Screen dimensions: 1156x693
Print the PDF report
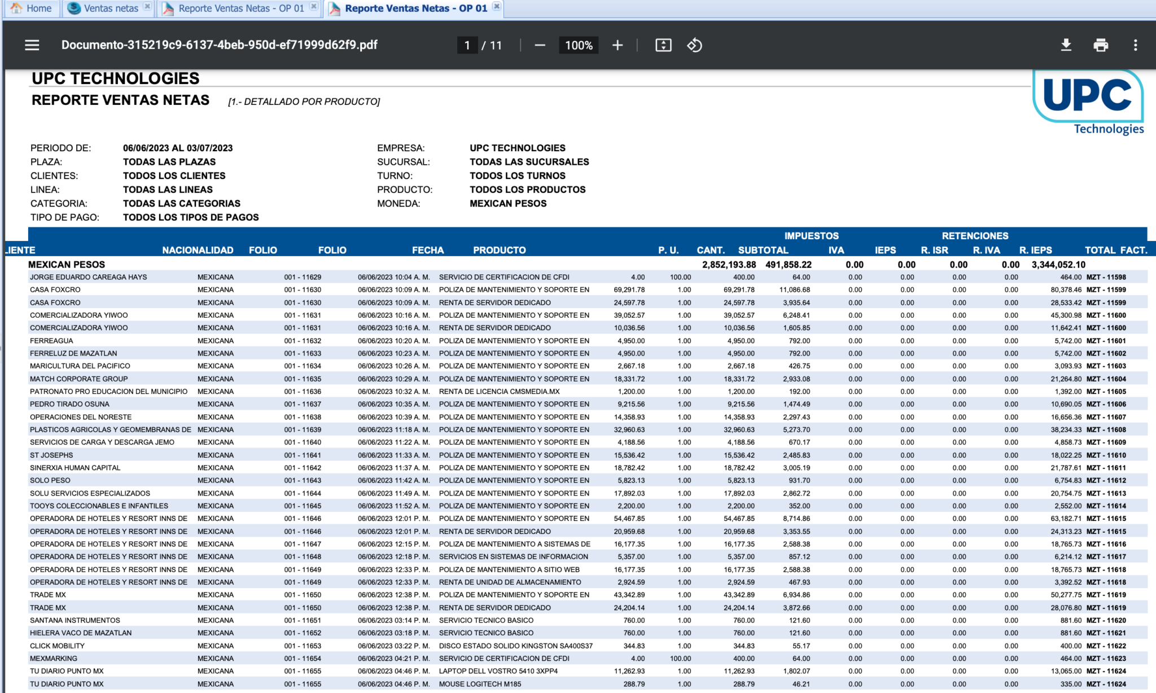point(1100,45)
